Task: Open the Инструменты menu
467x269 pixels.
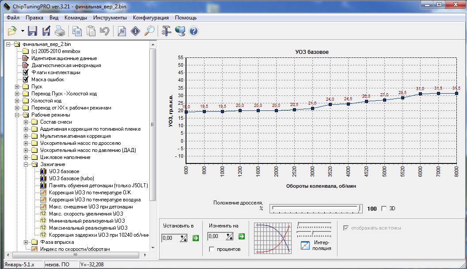Action: (110, 18)
